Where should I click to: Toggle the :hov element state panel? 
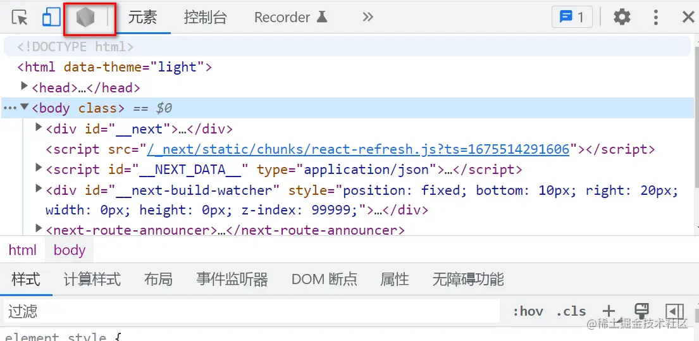click(528, 311)
